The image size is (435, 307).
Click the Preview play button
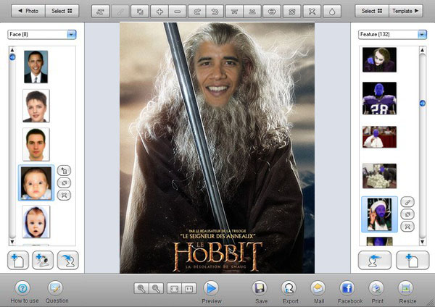pyautogui.click(x=211, y=287)
